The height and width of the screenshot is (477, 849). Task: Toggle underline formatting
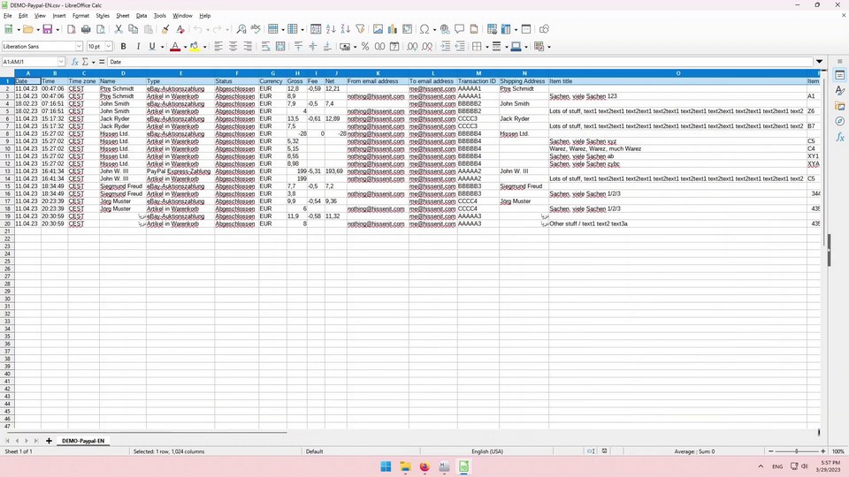tap(152, 47)
